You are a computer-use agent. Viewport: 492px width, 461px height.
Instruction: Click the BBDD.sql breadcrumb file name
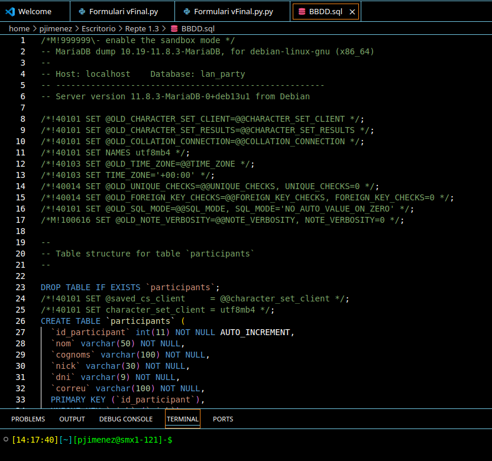pyautogui.click(x=198, y=28)
